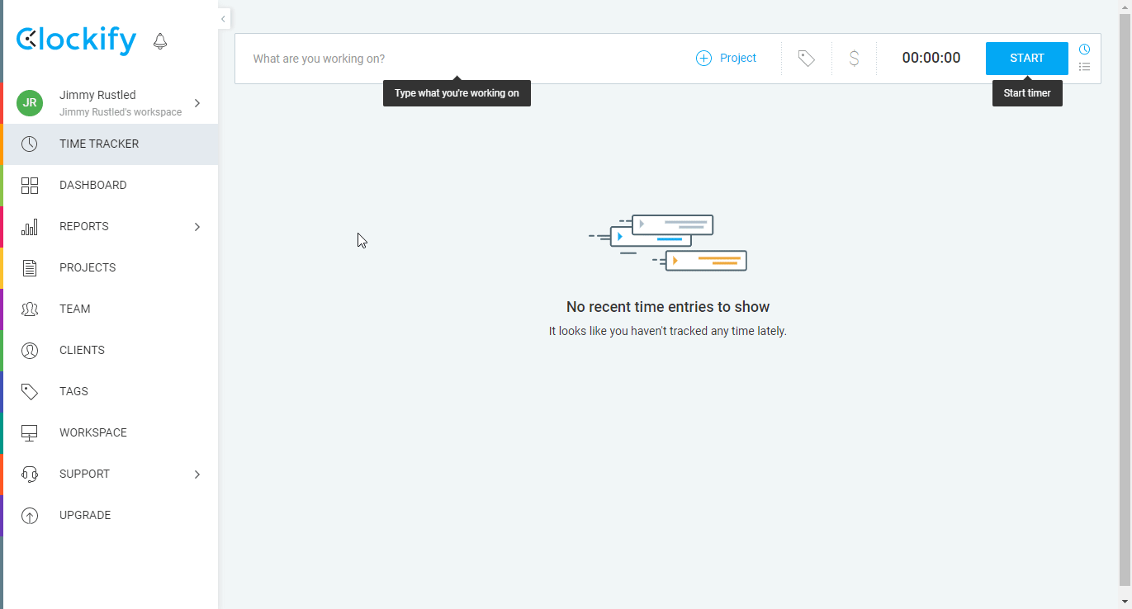Expand the Support submenu chevron

coord(197,474)
